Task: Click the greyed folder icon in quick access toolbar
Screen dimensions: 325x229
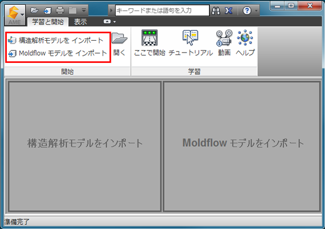Action: point(72,10)
